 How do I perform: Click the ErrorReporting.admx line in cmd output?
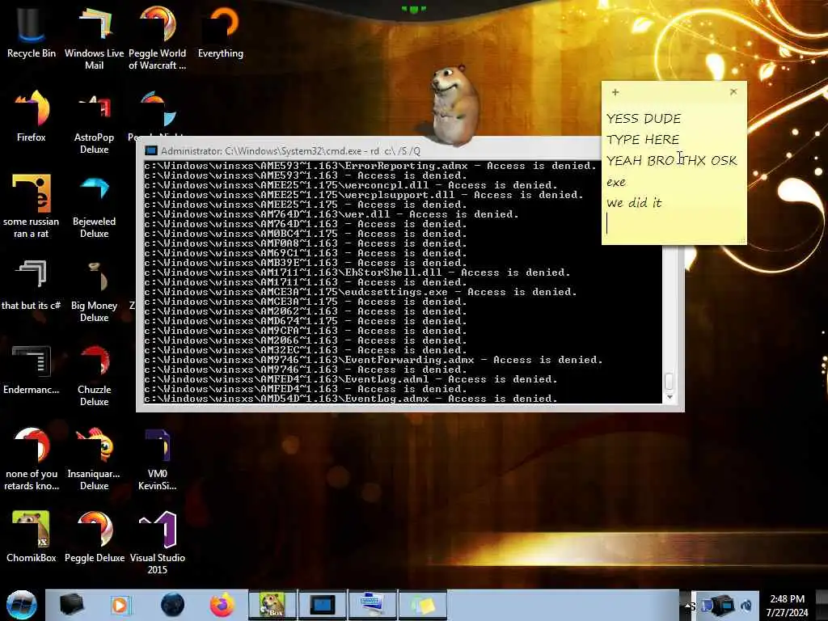(x=370, y=166)
